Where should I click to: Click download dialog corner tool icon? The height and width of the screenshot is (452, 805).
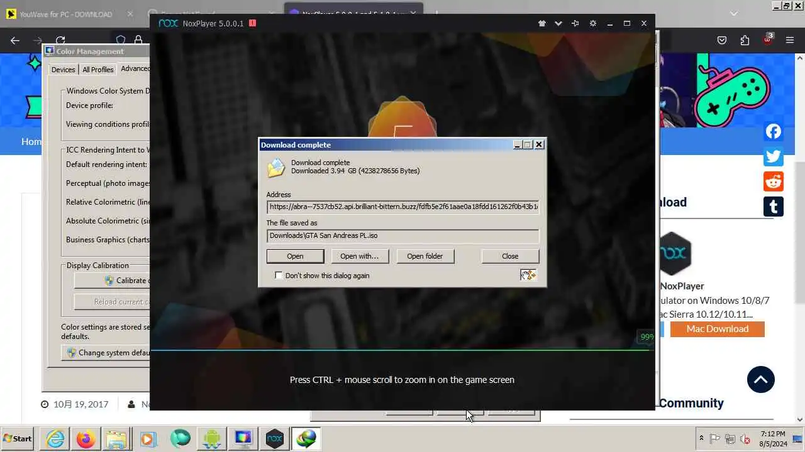pos(528,275)
